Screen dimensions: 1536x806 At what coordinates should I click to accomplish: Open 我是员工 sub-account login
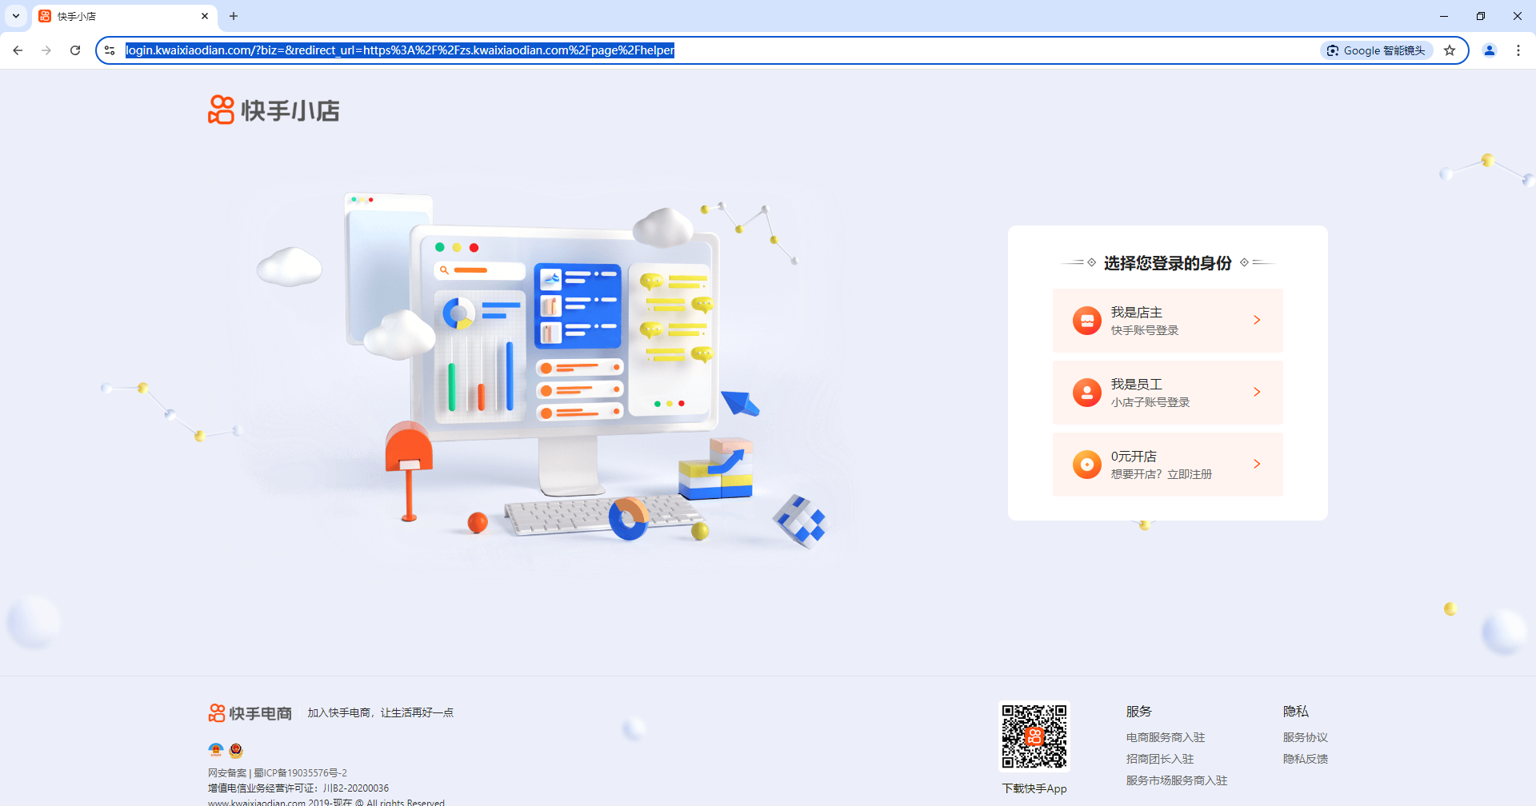[1167, 393]
